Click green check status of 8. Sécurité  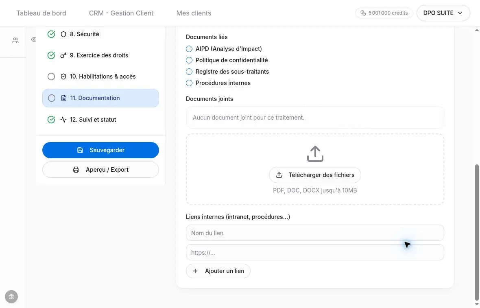tap(51, 34)
